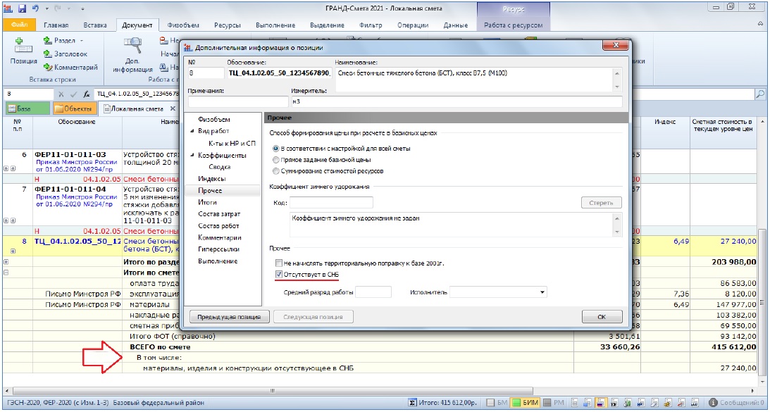
Task: Click the Код input field
Action: pos(331,202)
